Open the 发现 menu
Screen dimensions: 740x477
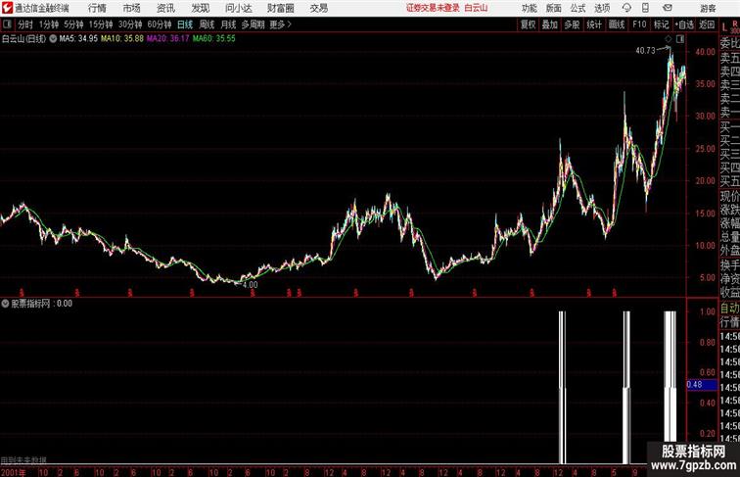(x=200, y=8)
